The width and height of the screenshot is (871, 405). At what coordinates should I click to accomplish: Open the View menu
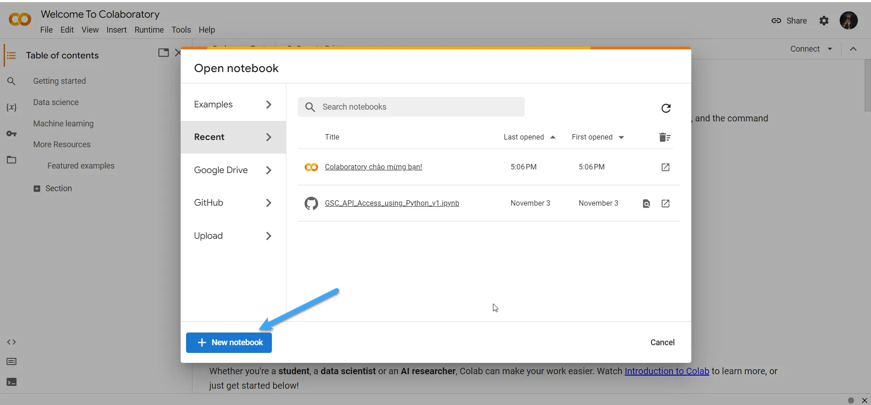tap(90, 30)
